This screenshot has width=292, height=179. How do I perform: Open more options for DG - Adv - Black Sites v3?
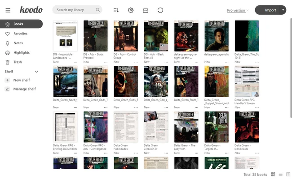point(166,62)
